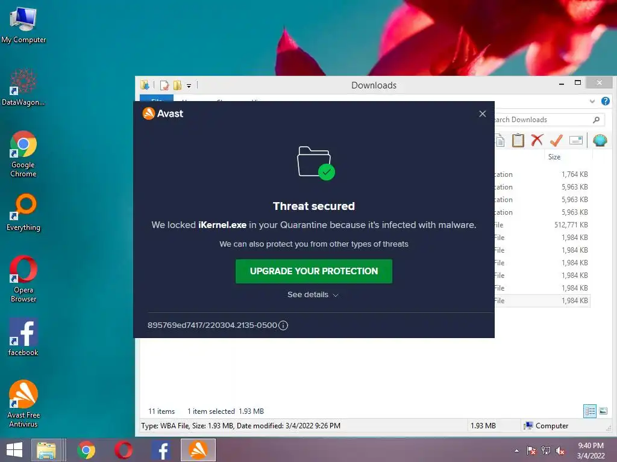This screenshot has height=462, width=617.
Task: Open Avast Free Antivirus desktop shortcut
Action: tap(23, 404)
